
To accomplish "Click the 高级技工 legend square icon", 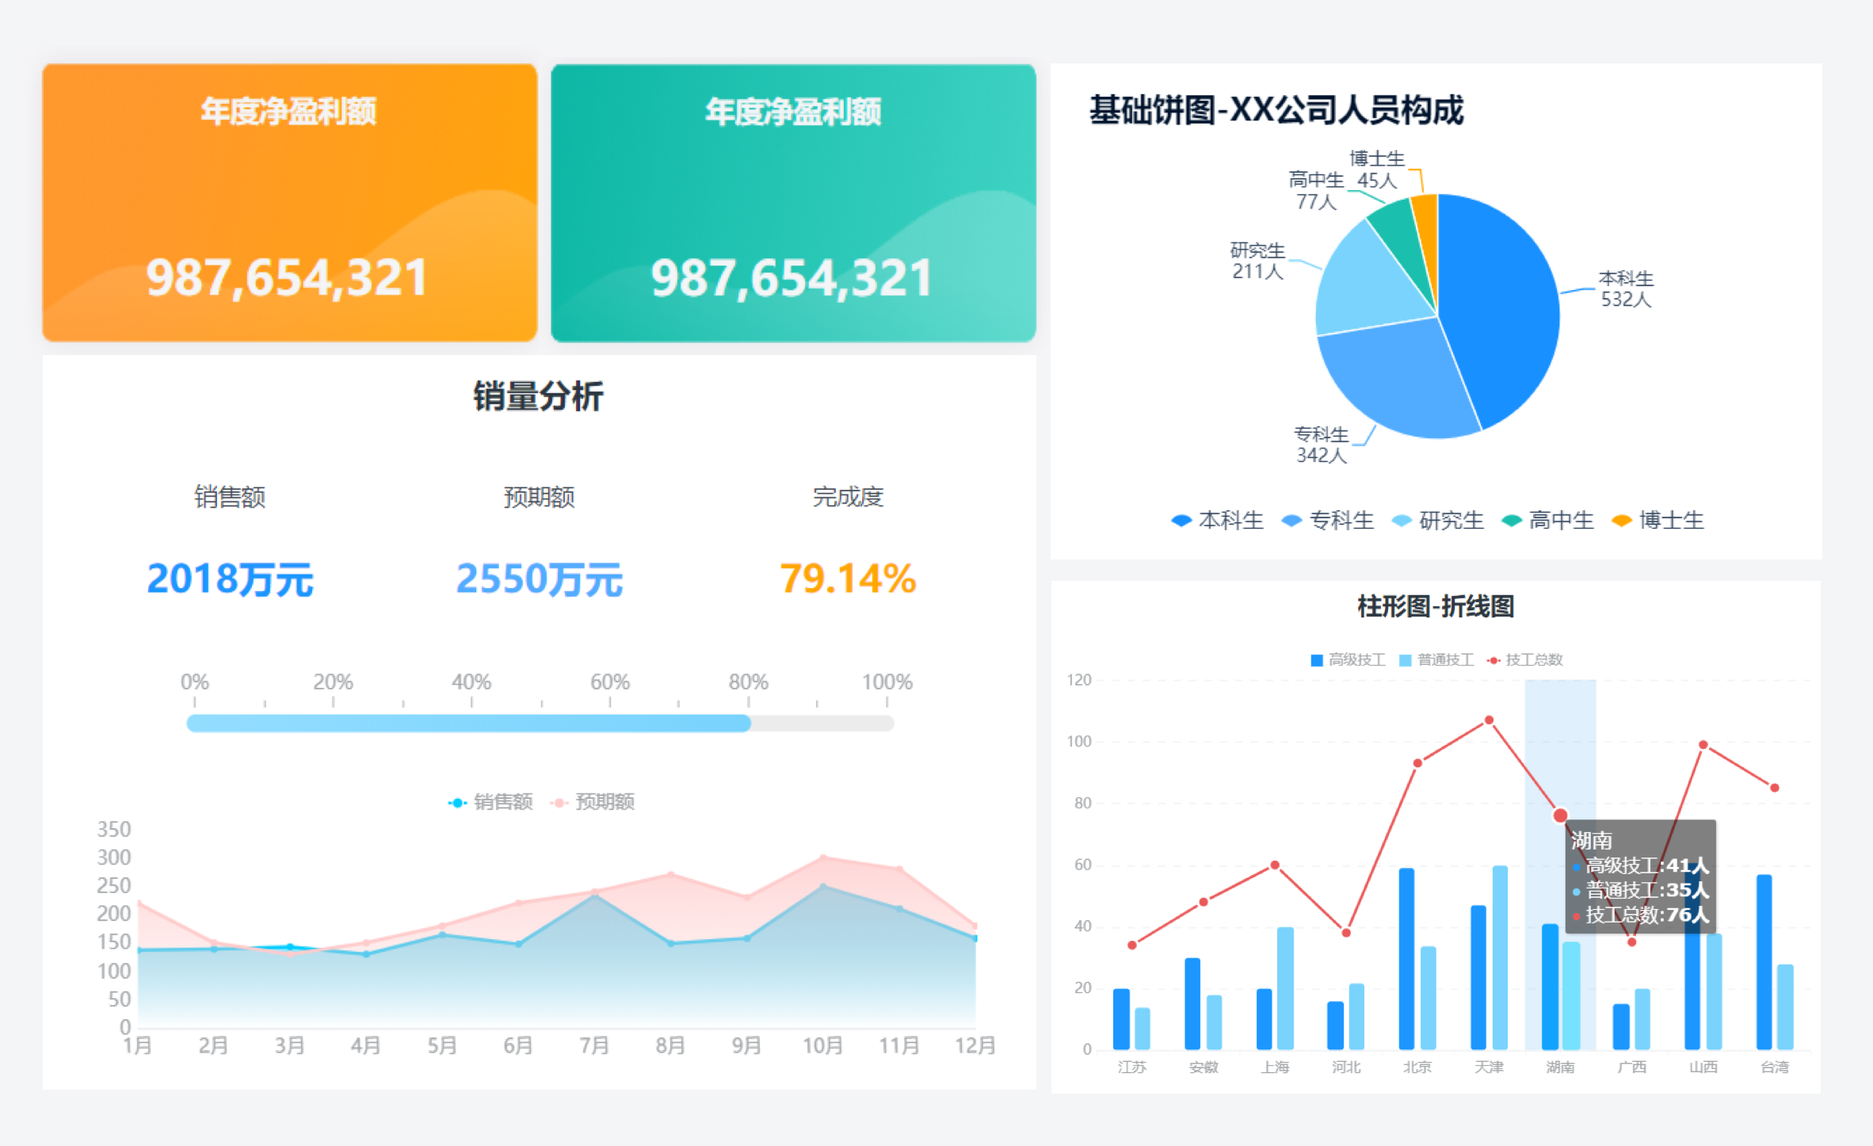I will [x=1317, y=660].
